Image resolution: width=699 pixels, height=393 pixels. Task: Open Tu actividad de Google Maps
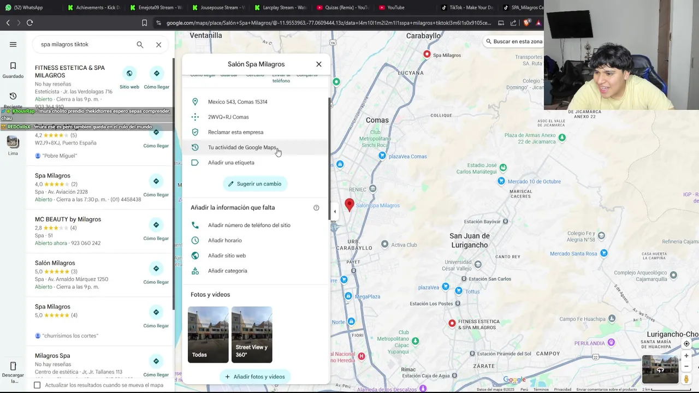[x=256, y=147]
